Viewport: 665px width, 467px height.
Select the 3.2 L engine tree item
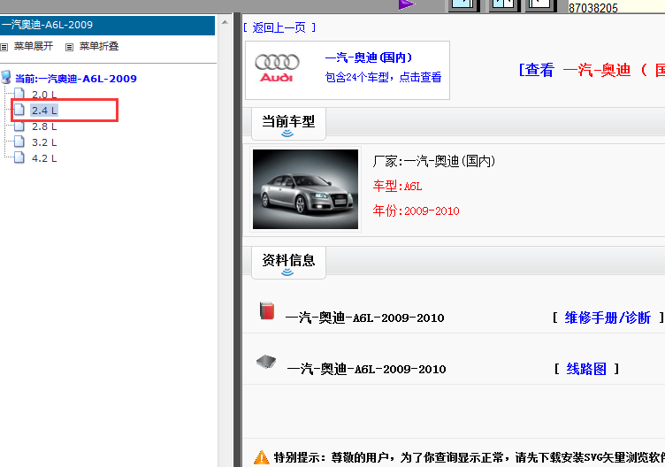[44, 142]
